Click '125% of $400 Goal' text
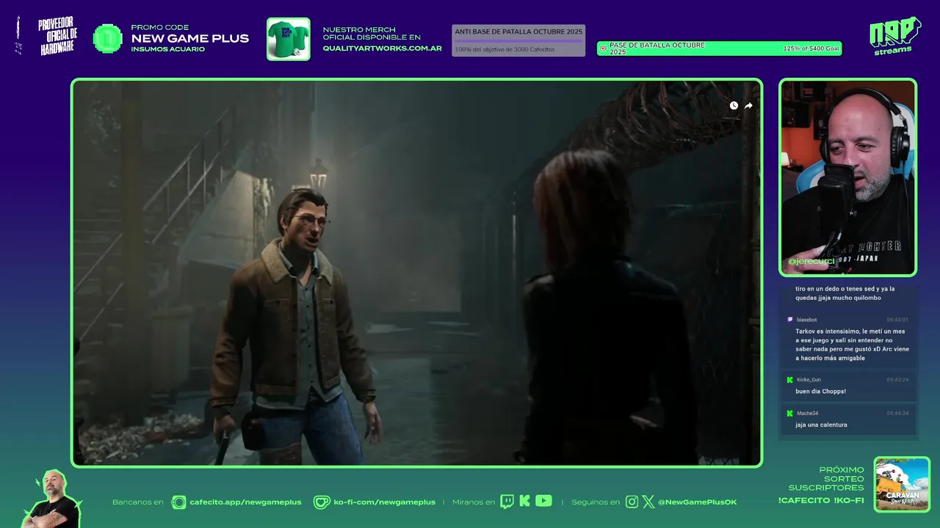Image resolution: width=940 pixels, height=528 pixels. tap(811, 49)
